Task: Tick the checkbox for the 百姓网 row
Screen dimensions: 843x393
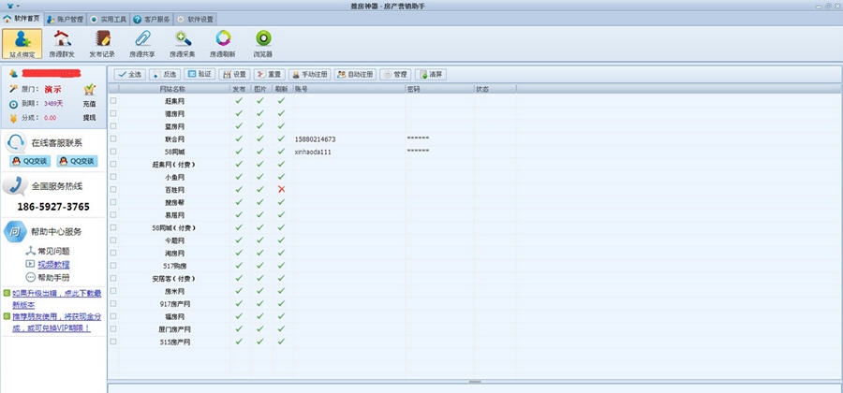Action: coord(113,190)
